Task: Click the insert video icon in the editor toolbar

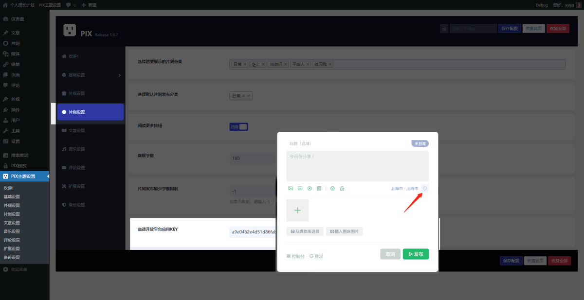Action: tap(300, 188)
